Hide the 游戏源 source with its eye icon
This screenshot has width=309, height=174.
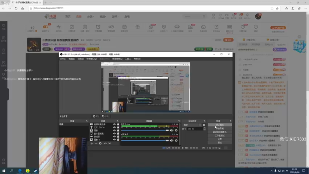114,136
